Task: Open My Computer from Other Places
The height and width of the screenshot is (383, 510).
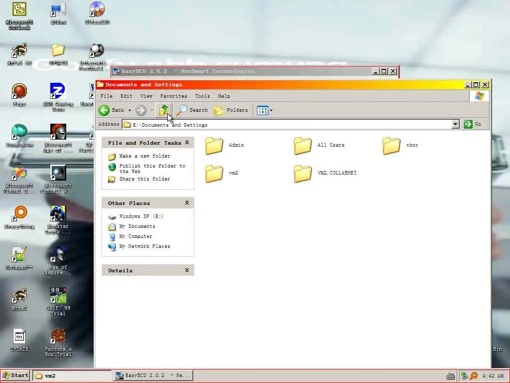Action: 135,236
